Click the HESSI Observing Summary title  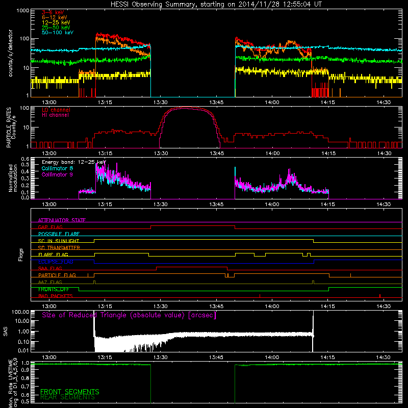click(x=216, y=5)
